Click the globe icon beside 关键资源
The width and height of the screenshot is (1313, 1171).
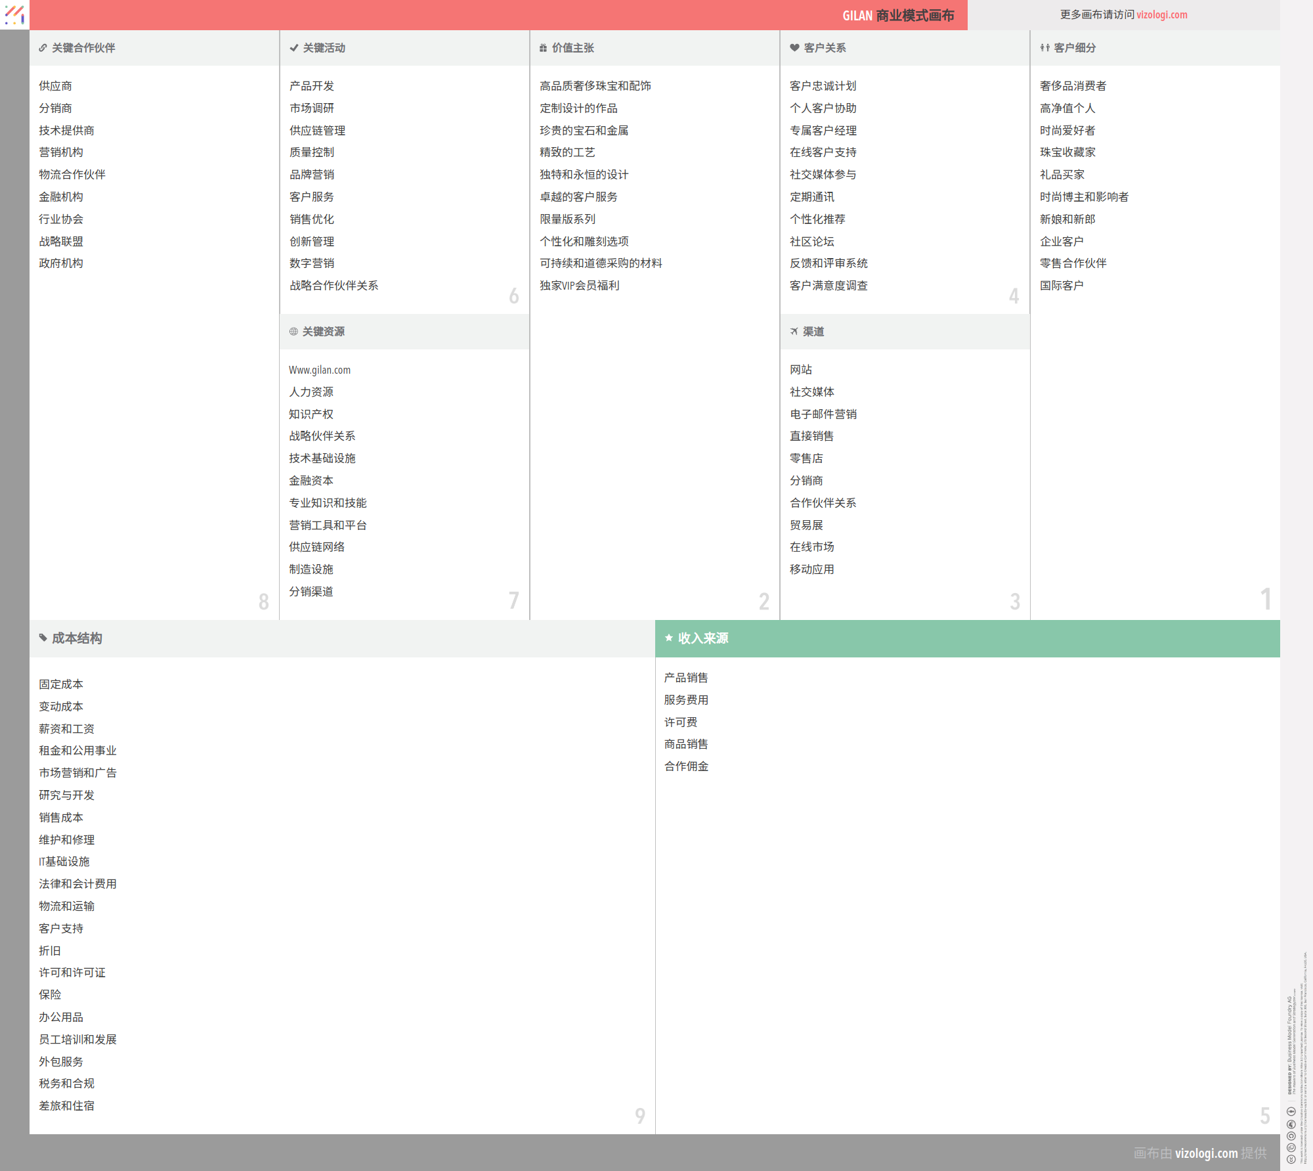(x=293, y=332)
